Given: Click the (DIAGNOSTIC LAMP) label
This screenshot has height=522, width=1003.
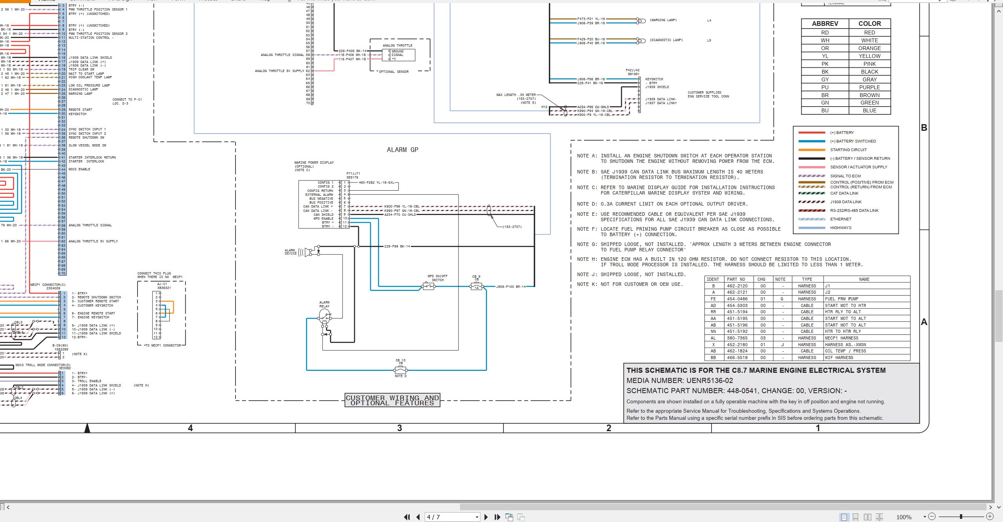Looking at the screenshot, I should (x=666, y=40).
